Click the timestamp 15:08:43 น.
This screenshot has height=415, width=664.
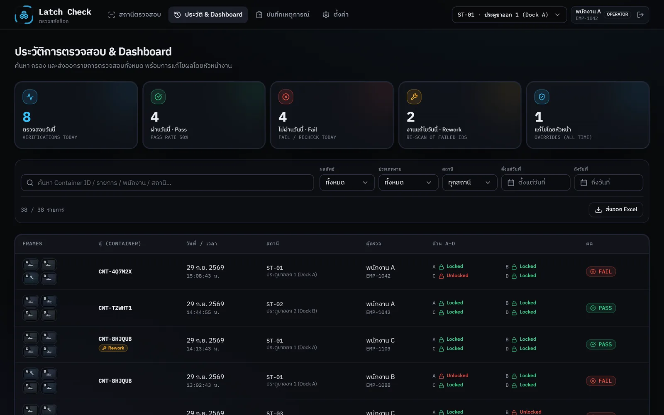click(203, 276)
